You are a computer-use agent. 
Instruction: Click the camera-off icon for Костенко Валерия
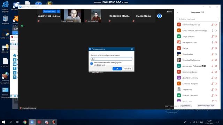pos(216,84)
